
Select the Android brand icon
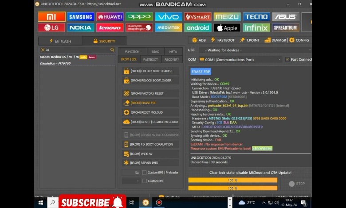tap(198, 28)
